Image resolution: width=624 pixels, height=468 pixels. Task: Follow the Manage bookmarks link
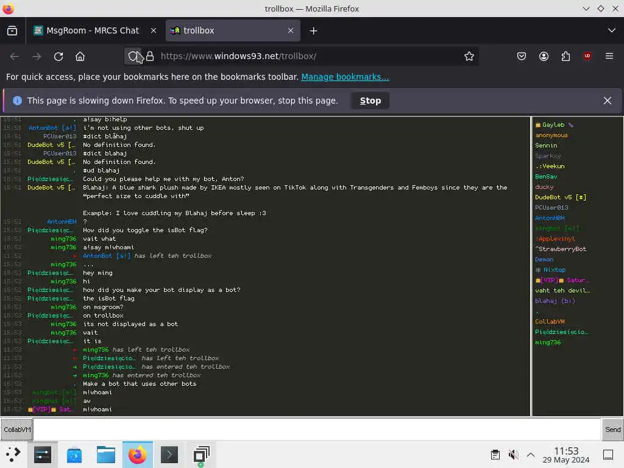345,77
